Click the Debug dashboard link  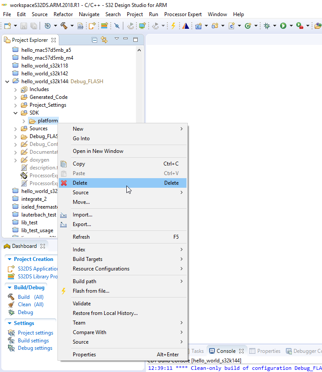[25, 312]
